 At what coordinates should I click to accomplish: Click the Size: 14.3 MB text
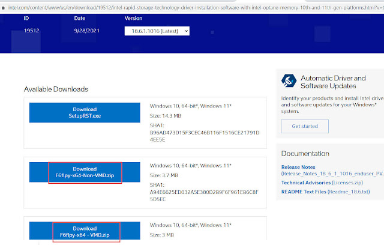166,116
